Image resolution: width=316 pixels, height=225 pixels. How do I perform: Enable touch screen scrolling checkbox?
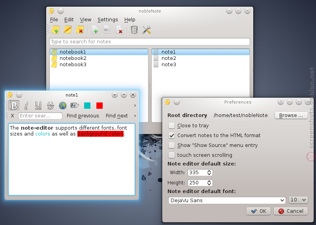tap(172, 155)
